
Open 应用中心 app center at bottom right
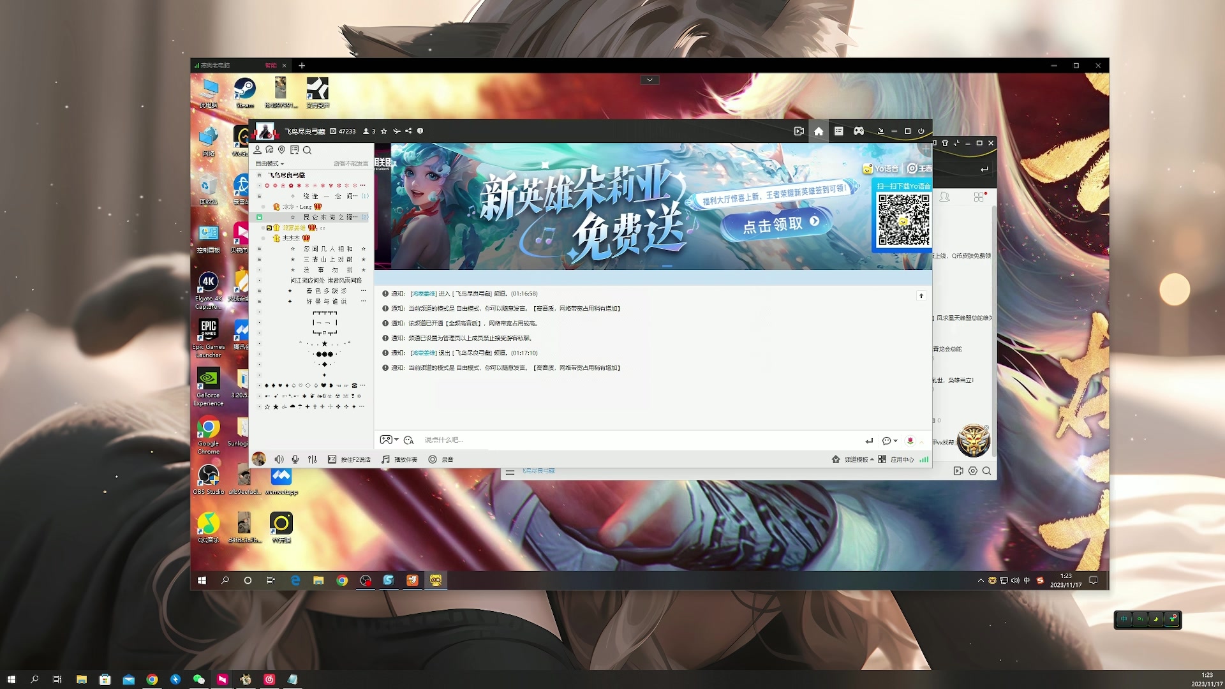tap(902, 459)
